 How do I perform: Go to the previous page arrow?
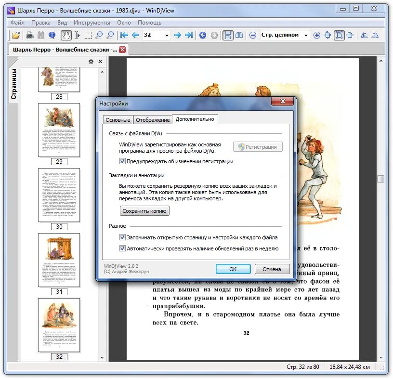coord(135,35)
